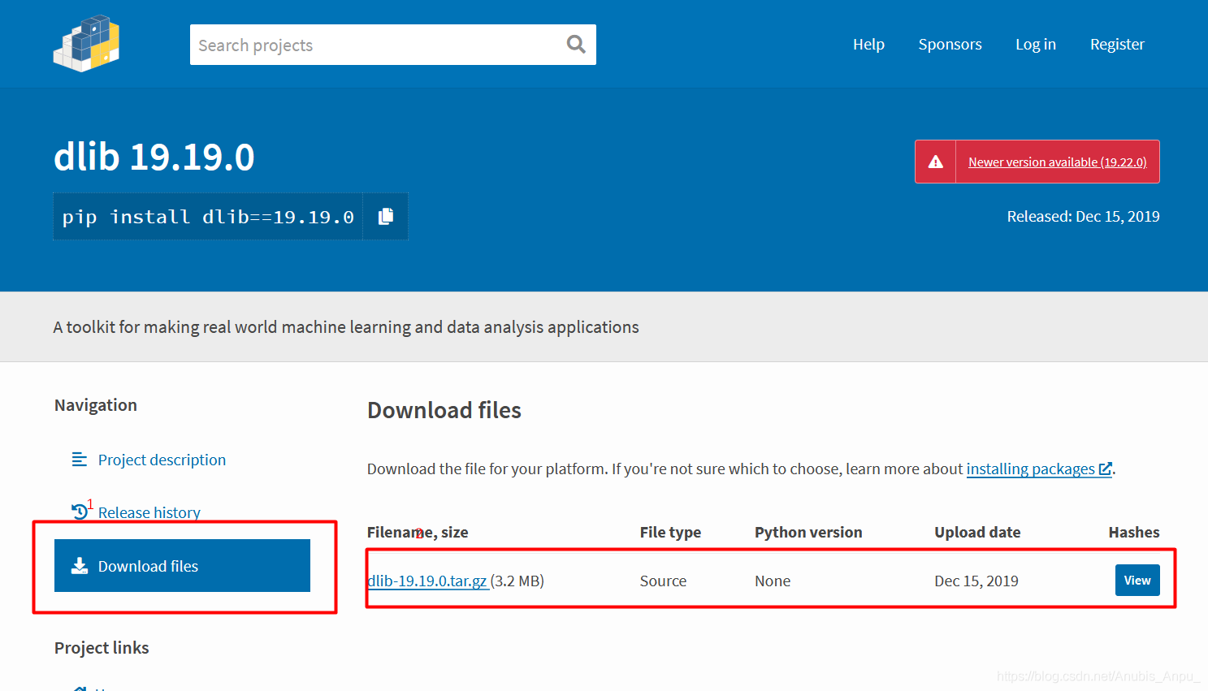1208x691 pixels.
Task: Click the download arrow icon in sidebar
Action: pyautogui.click(x=80, y=566)
